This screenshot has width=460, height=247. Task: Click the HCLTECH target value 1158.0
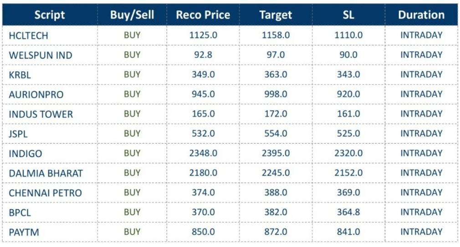click(x=276, y=35)
